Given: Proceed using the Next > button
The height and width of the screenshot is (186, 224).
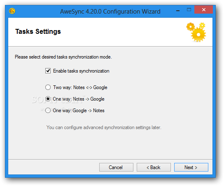Looking at the screenshot, I should point(191,167).
